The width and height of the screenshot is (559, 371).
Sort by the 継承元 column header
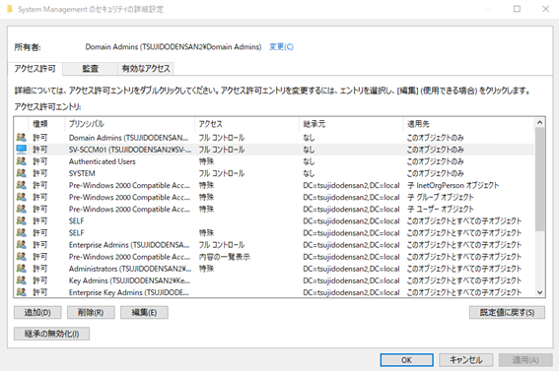point(351,124)
